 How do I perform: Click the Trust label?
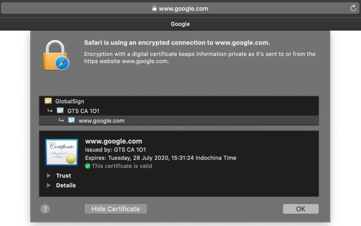coord(63,176)
